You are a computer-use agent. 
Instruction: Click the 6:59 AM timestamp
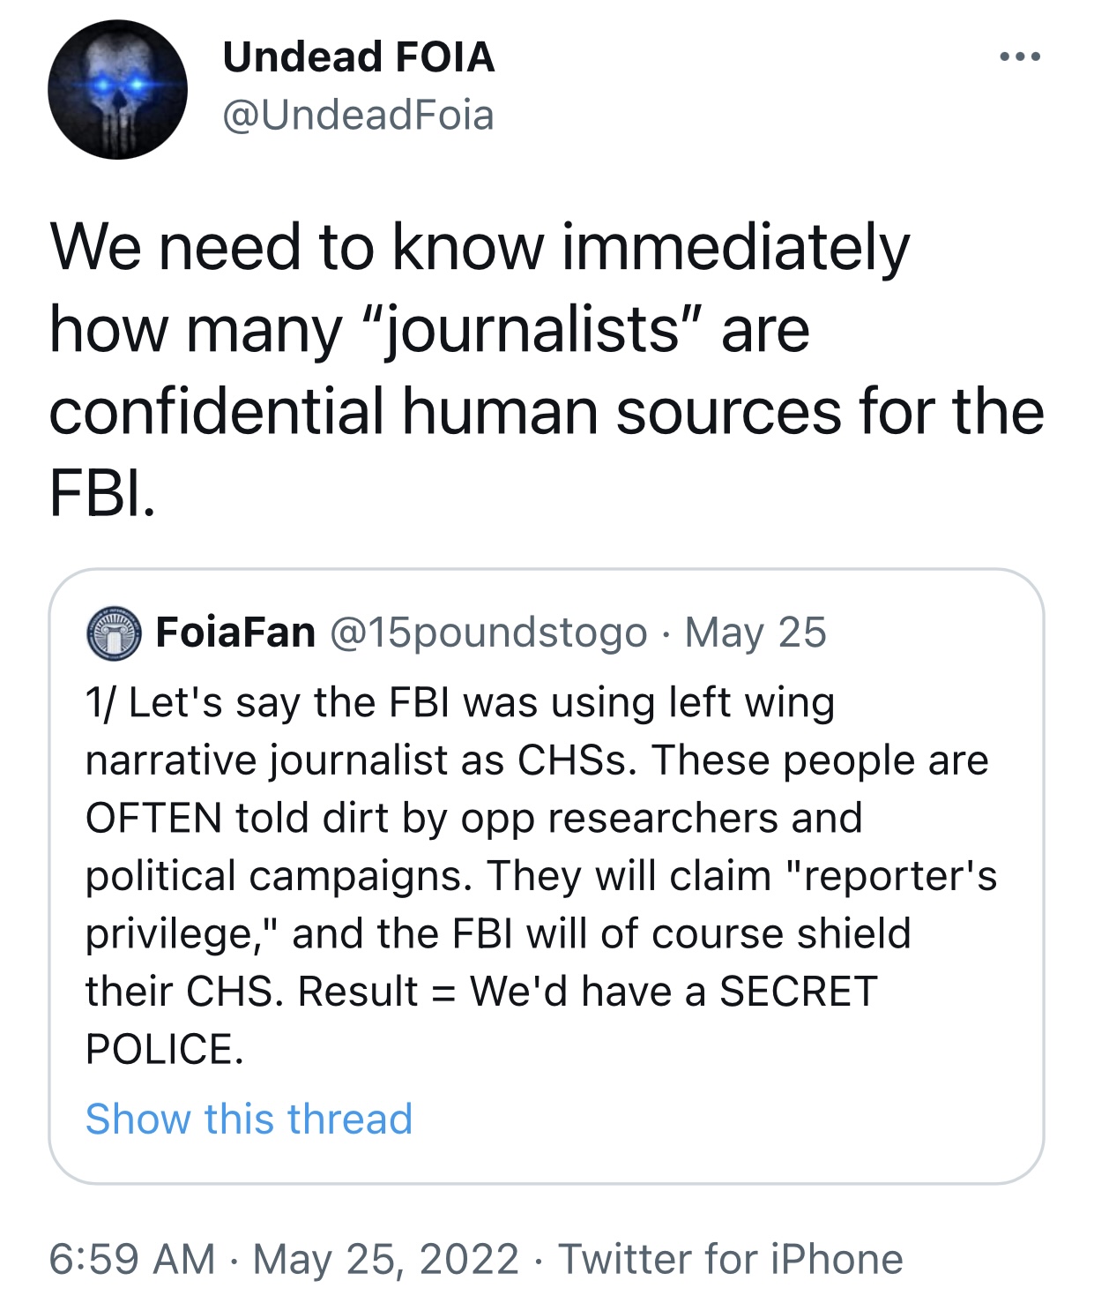tap(132, 1259)
